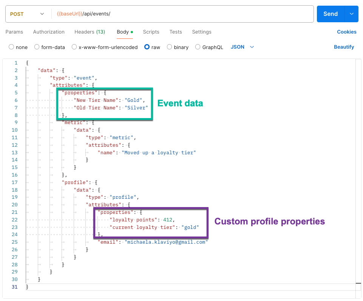
Task: Click the email michaela.klaviyo@gmail.com value
Action: (166, 242)
